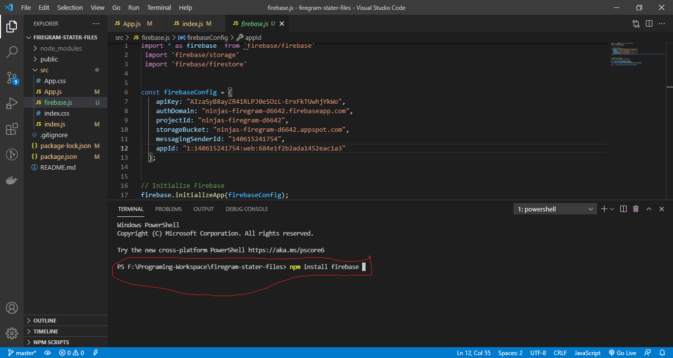673x358 pixels.
Task: Open the Run and Debug view
Action: tap(12, 103)
